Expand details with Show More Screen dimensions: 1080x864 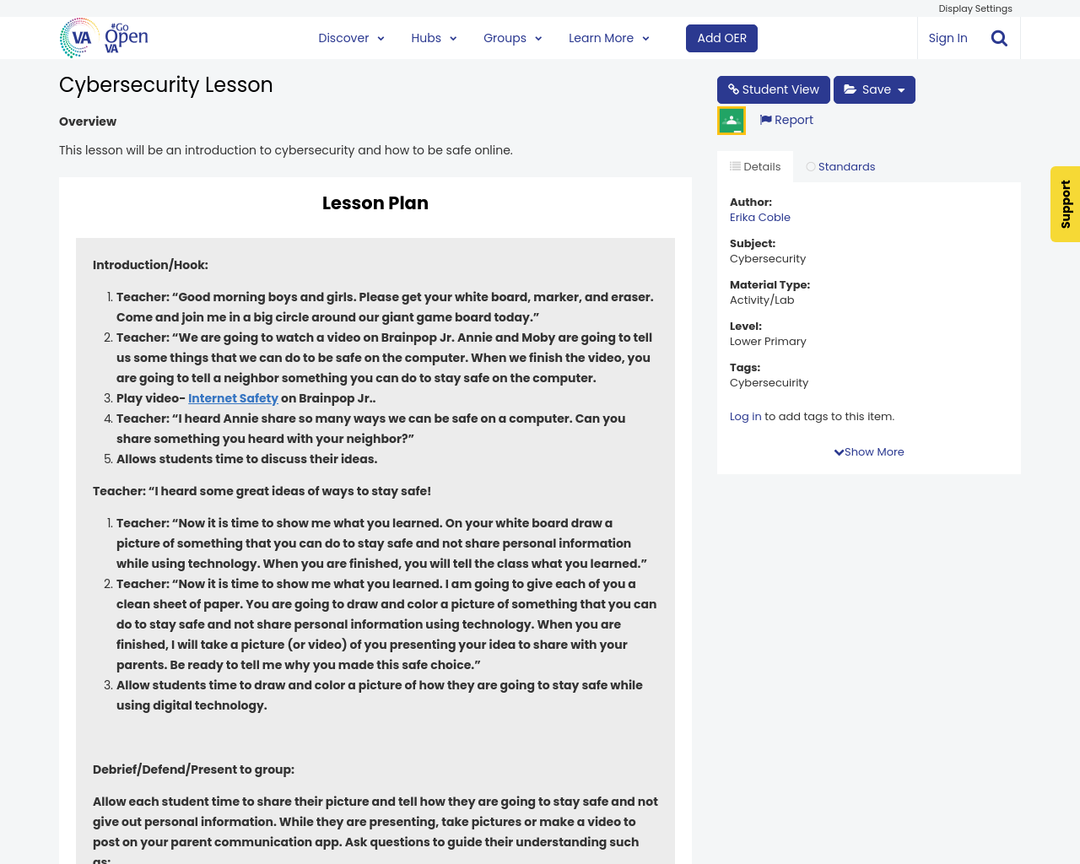tap(869, 452)
